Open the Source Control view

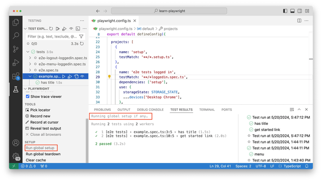coord(16,49)
